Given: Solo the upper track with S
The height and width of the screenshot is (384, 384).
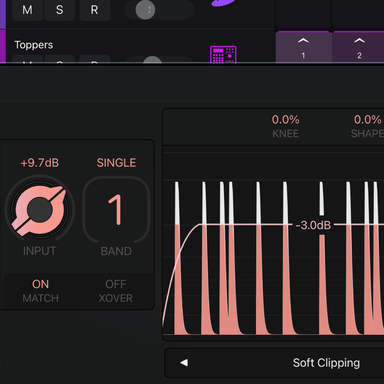Looking at the screenshot, I should [x=60, y=10].
